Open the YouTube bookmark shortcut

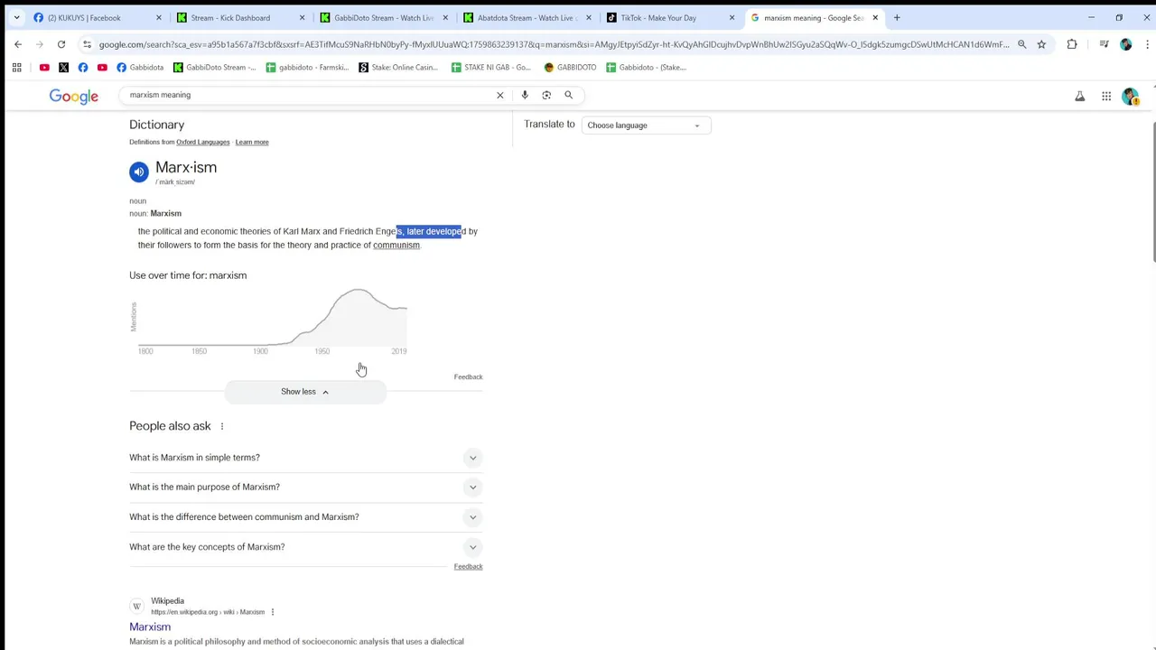pos(44,67)
